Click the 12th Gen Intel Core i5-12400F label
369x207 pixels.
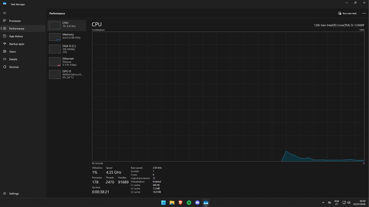pos(339,25)
